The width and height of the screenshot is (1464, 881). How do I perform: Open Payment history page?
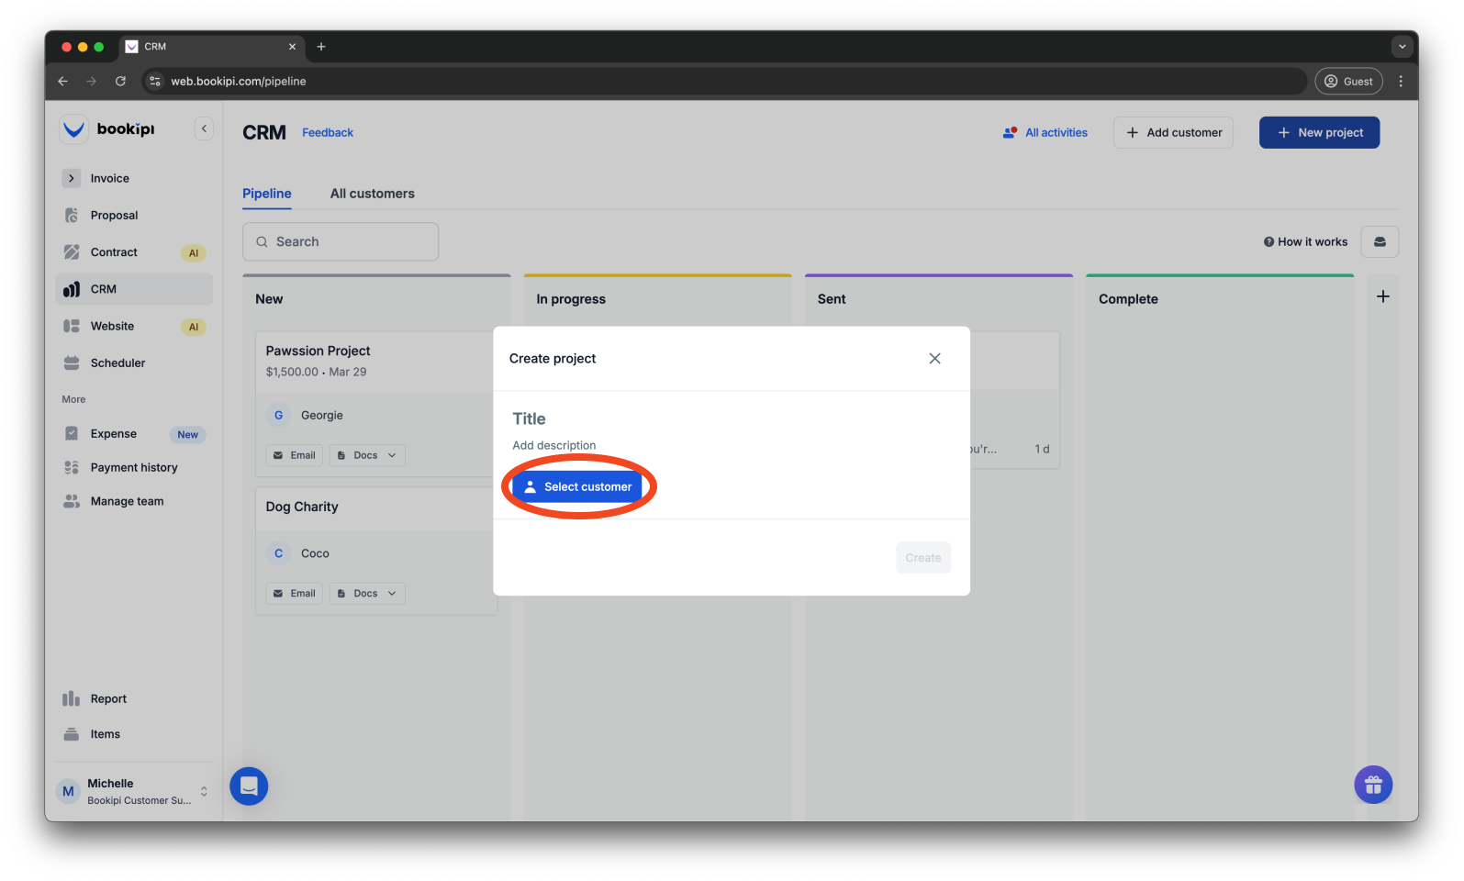(134, 468)
